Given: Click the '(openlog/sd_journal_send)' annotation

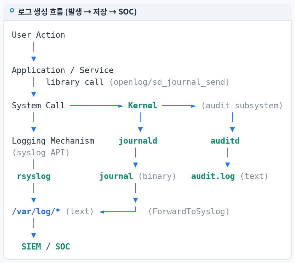Looking at the screenshot, I should (x=169, y=82).
